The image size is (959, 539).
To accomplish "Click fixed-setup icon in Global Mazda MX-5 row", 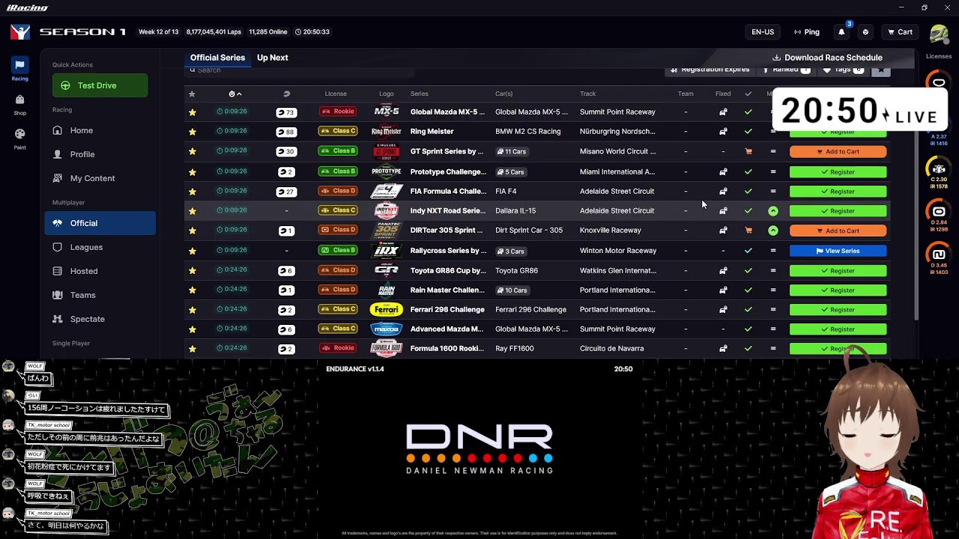I will click(723, 112).
